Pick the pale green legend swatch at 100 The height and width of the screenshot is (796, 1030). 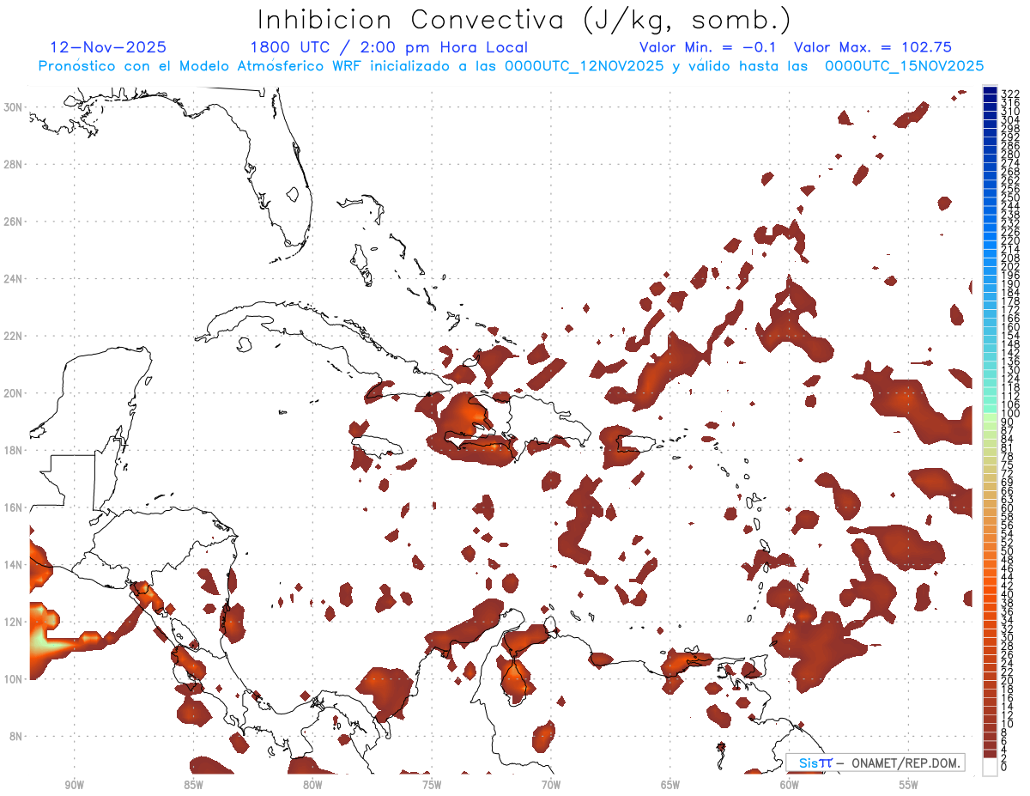(x=991, y=416)
